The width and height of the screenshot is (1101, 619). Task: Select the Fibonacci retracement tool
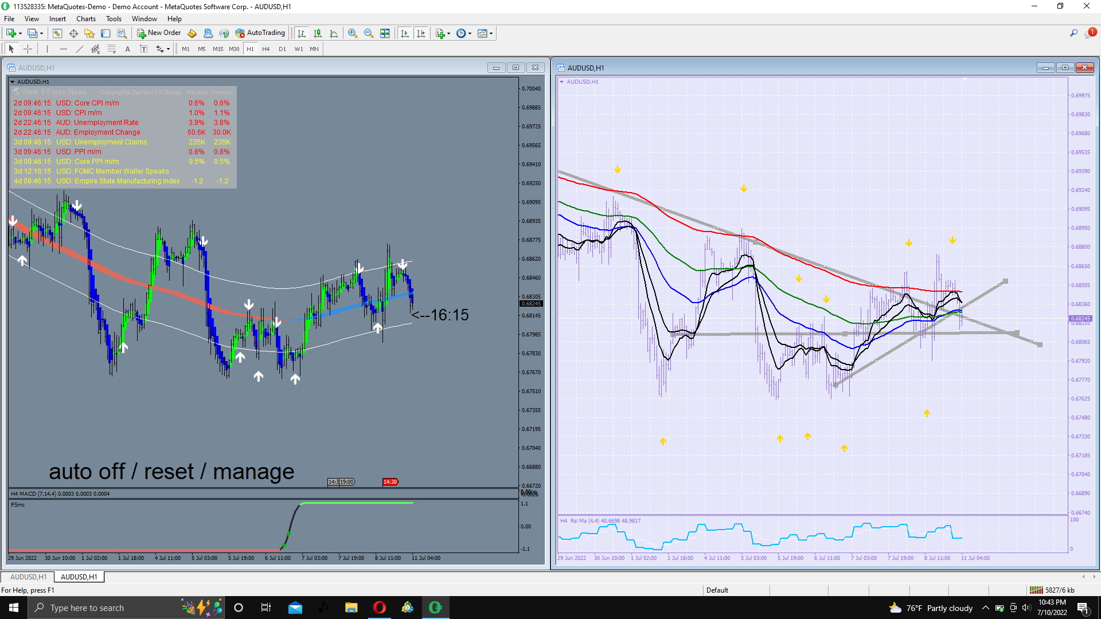(x=112, y=49)
